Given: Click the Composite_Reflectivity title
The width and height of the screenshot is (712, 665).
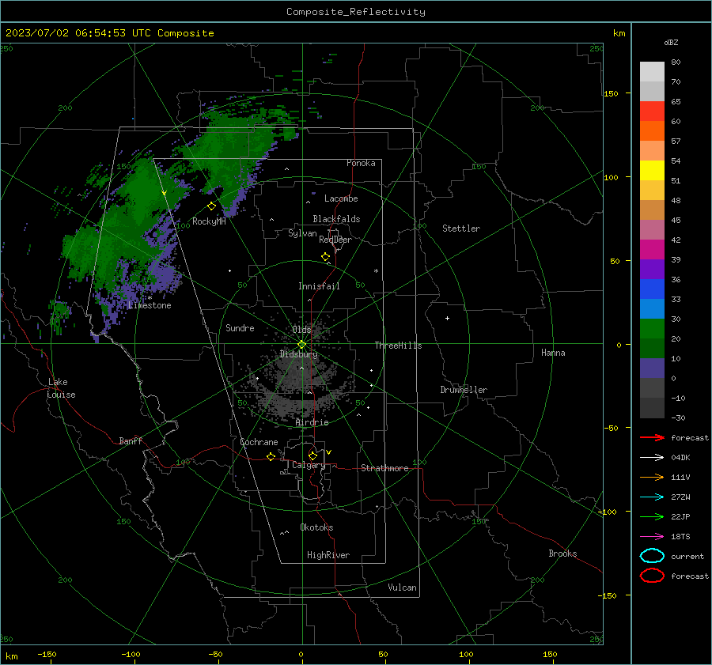Looking at the screenshot, I should (355, 12).
